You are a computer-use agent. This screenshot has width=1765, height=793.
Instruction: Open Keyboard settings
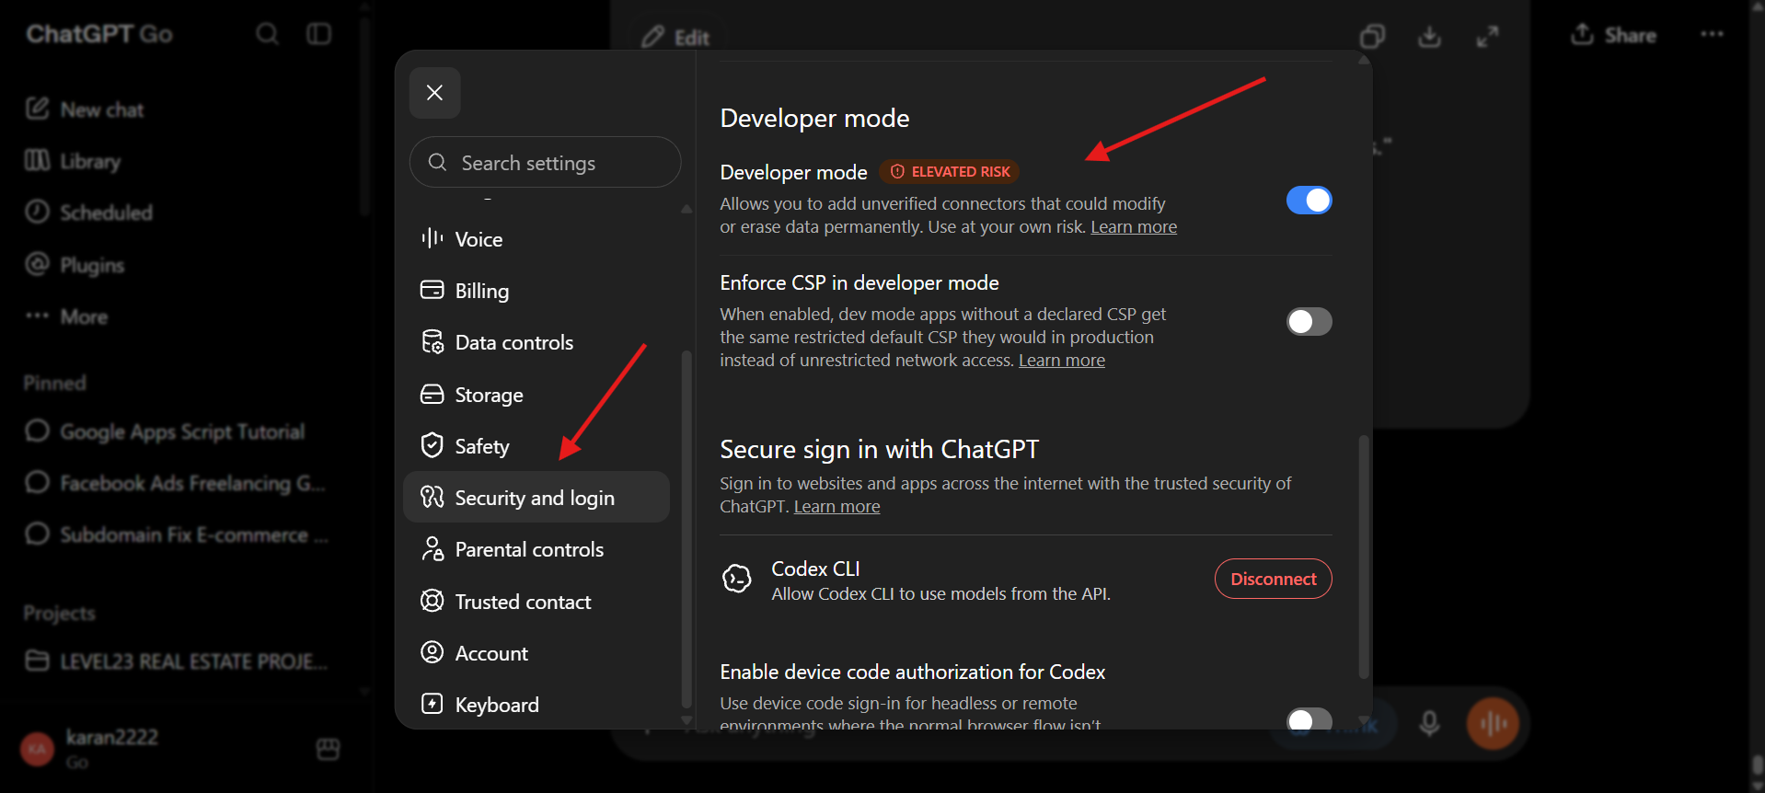536,705
